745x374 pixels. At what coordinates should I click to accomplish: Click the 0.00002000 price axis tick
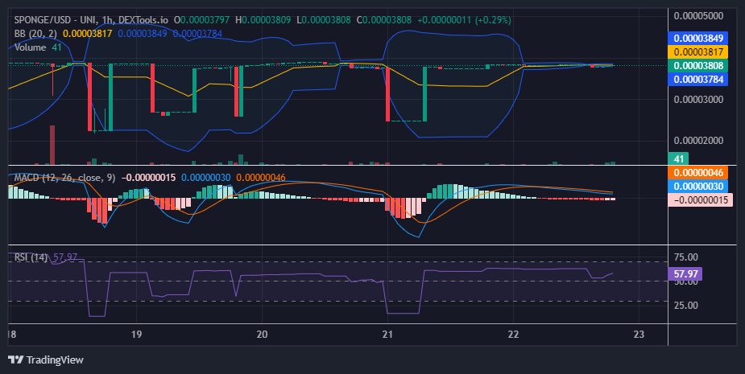tap(698, 141)
